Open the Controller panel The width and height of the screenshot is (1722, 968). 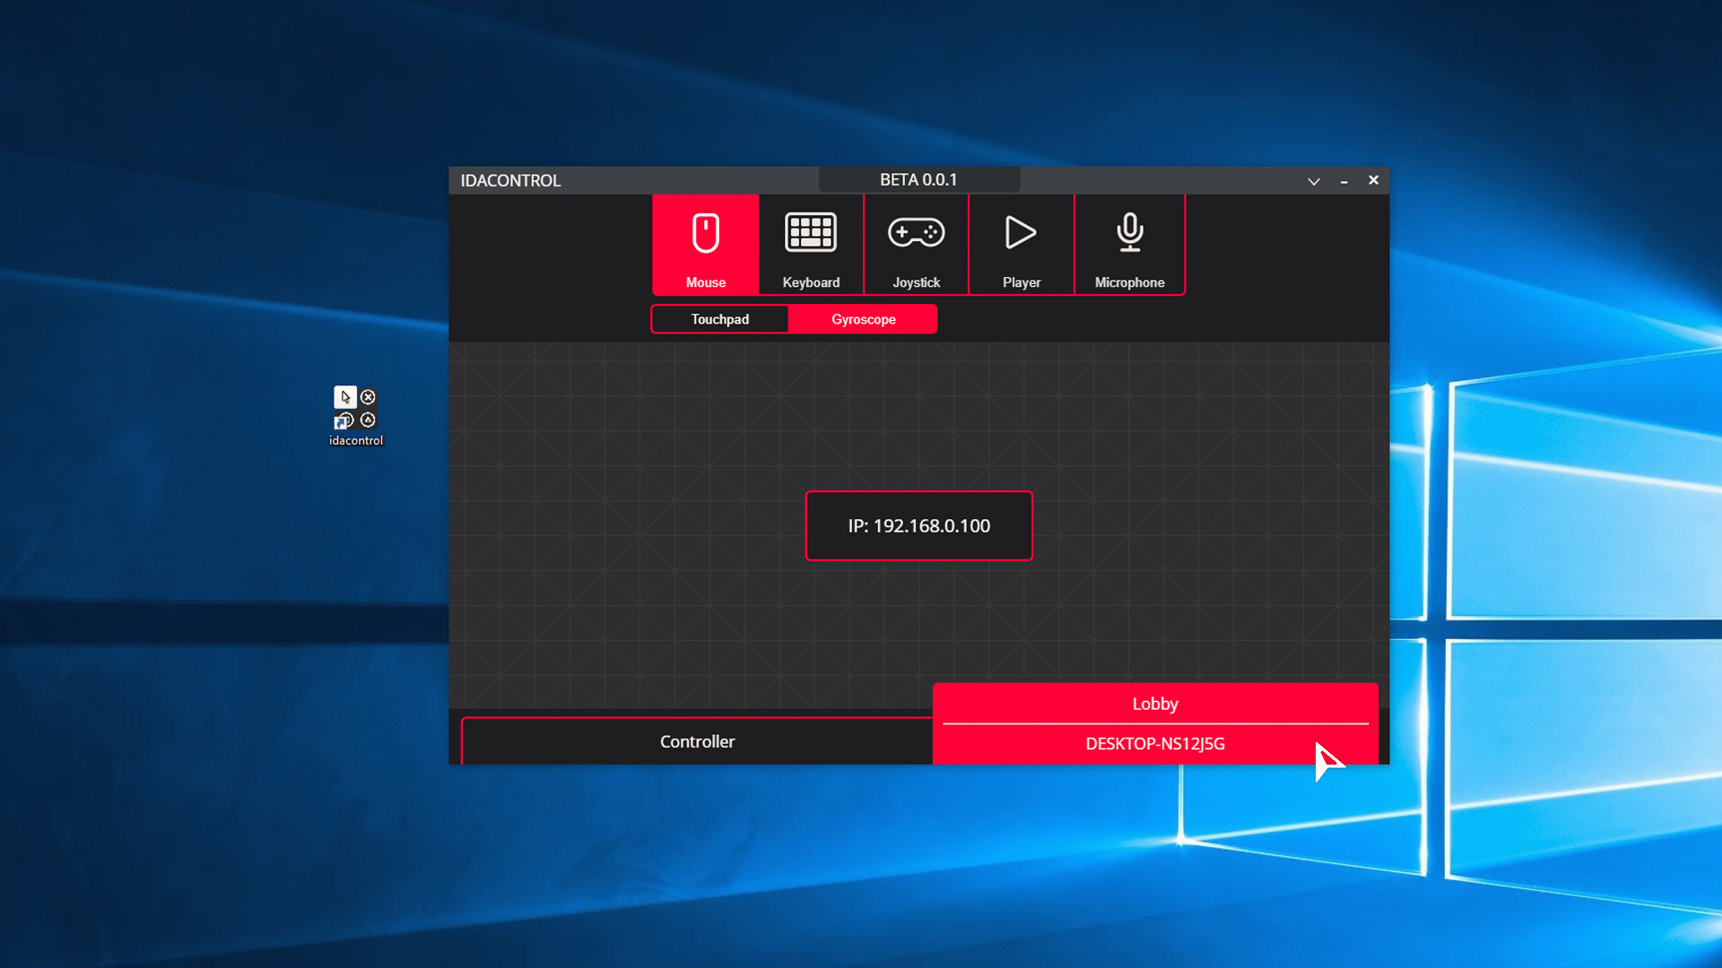[697, 741]
